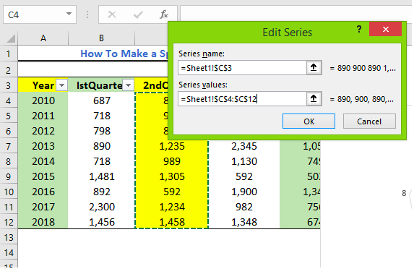This screenshot has height=274, width=414.
Task: Select row 7 header
Action: (9, 146)
